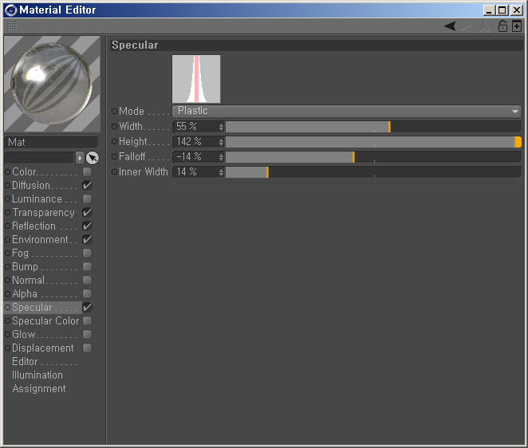Screen dimensions: 528x448
Task: Click the specular highlight curve preview
Action: point(196,79)
